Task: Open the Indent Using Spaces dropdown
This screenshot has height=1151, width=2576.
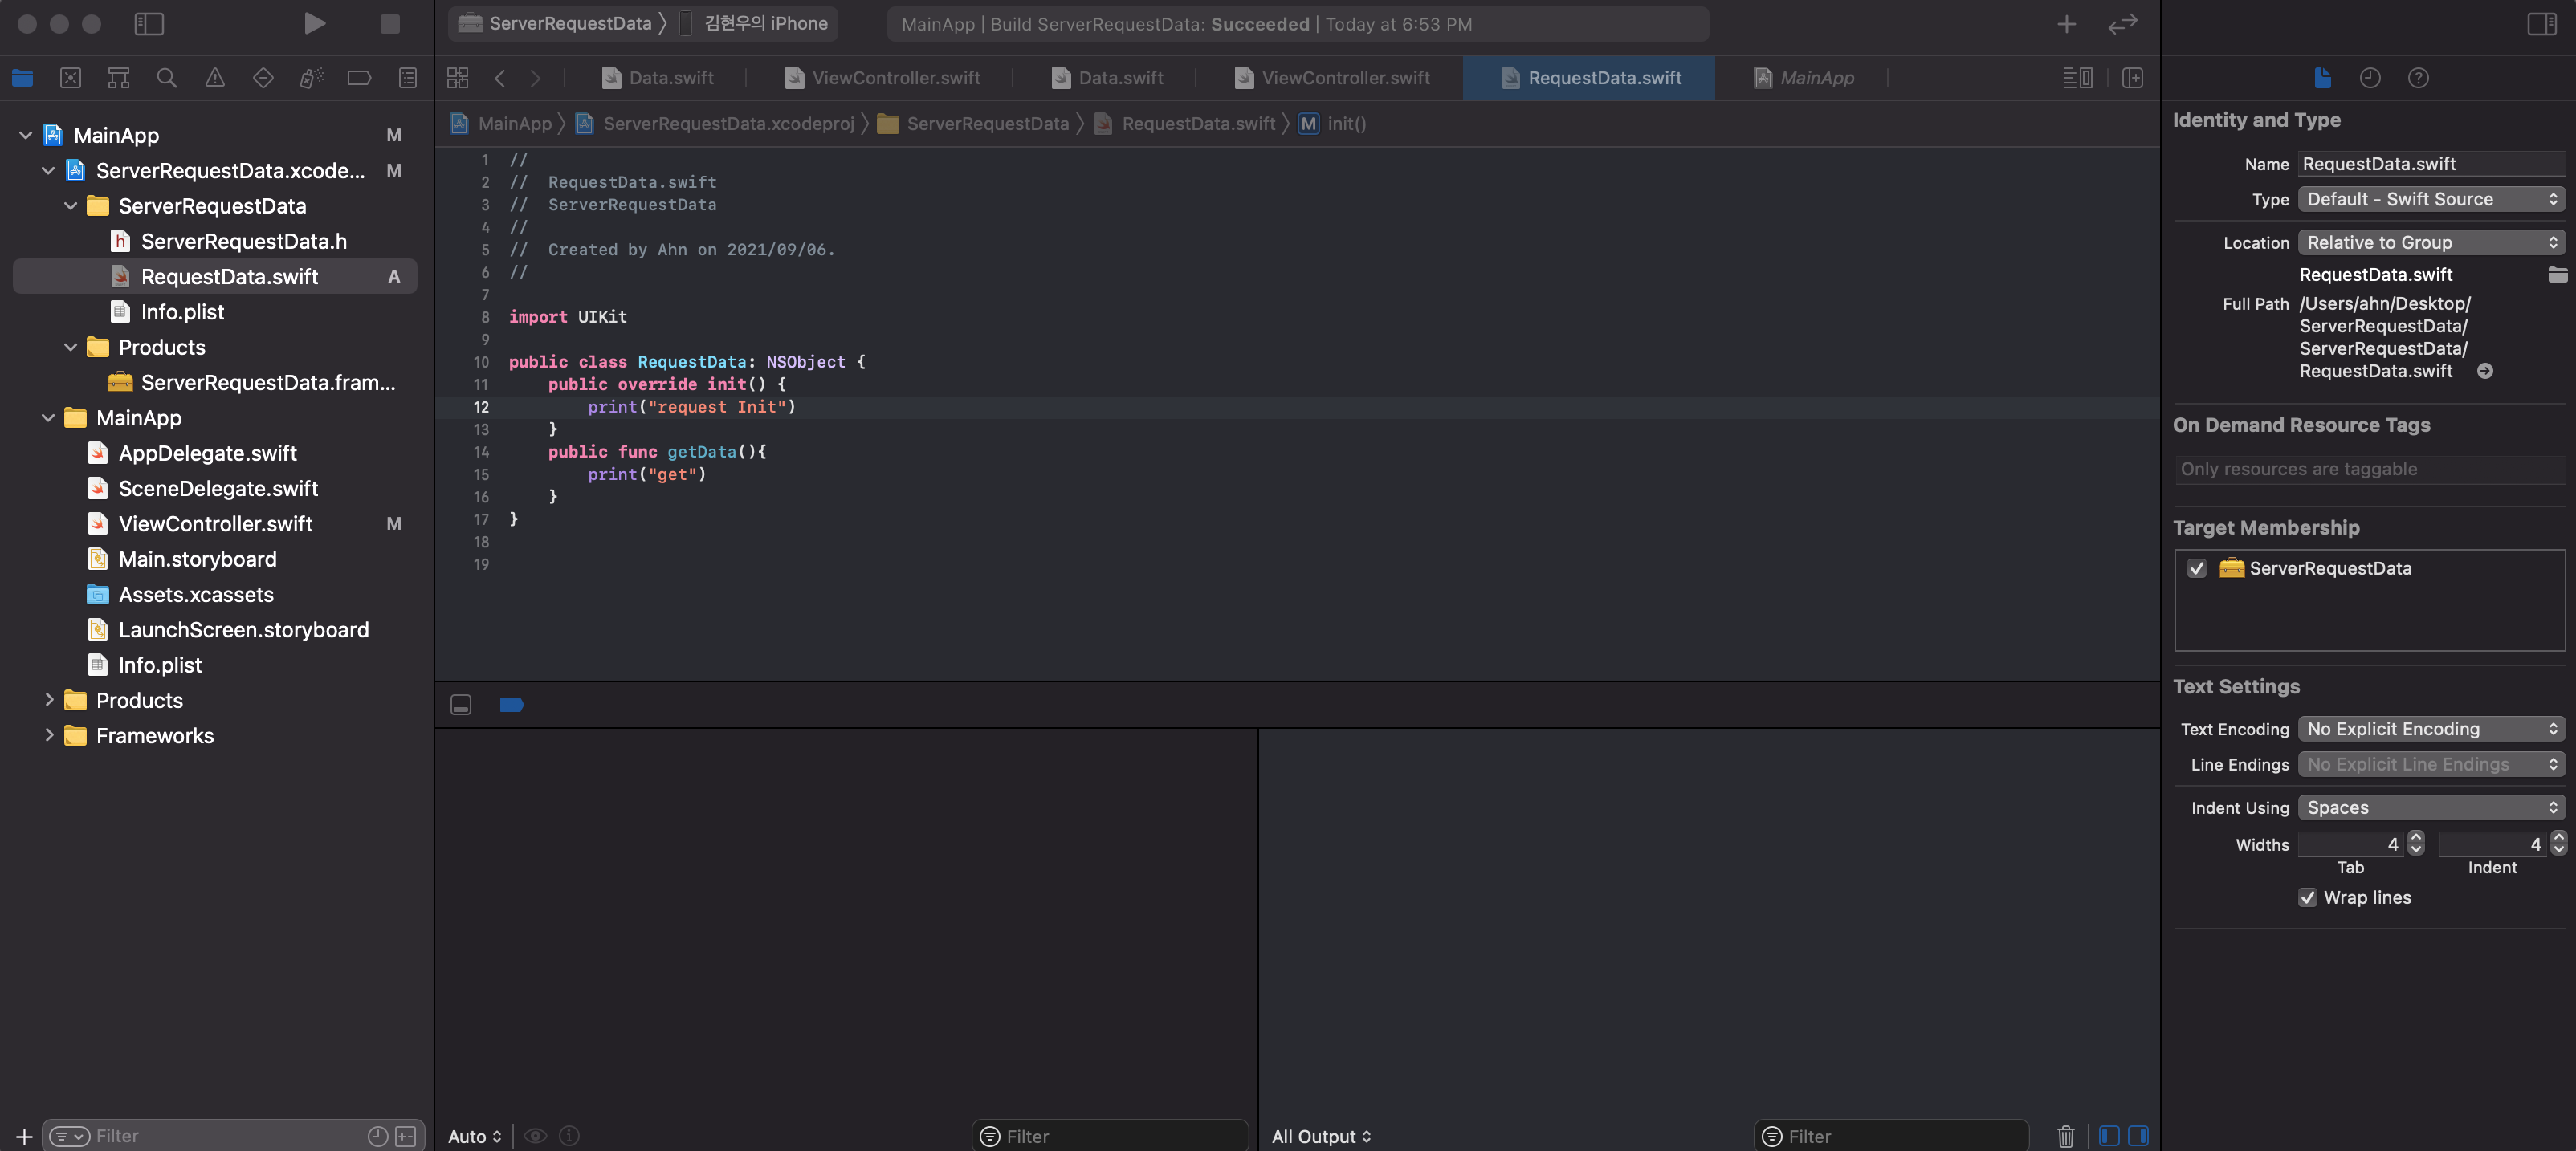Action: coord(2431,807)
